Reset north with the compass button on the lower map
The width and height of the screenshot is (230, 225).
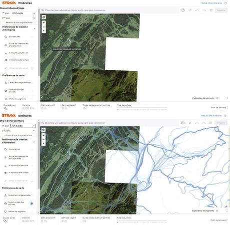coord(43,144)
